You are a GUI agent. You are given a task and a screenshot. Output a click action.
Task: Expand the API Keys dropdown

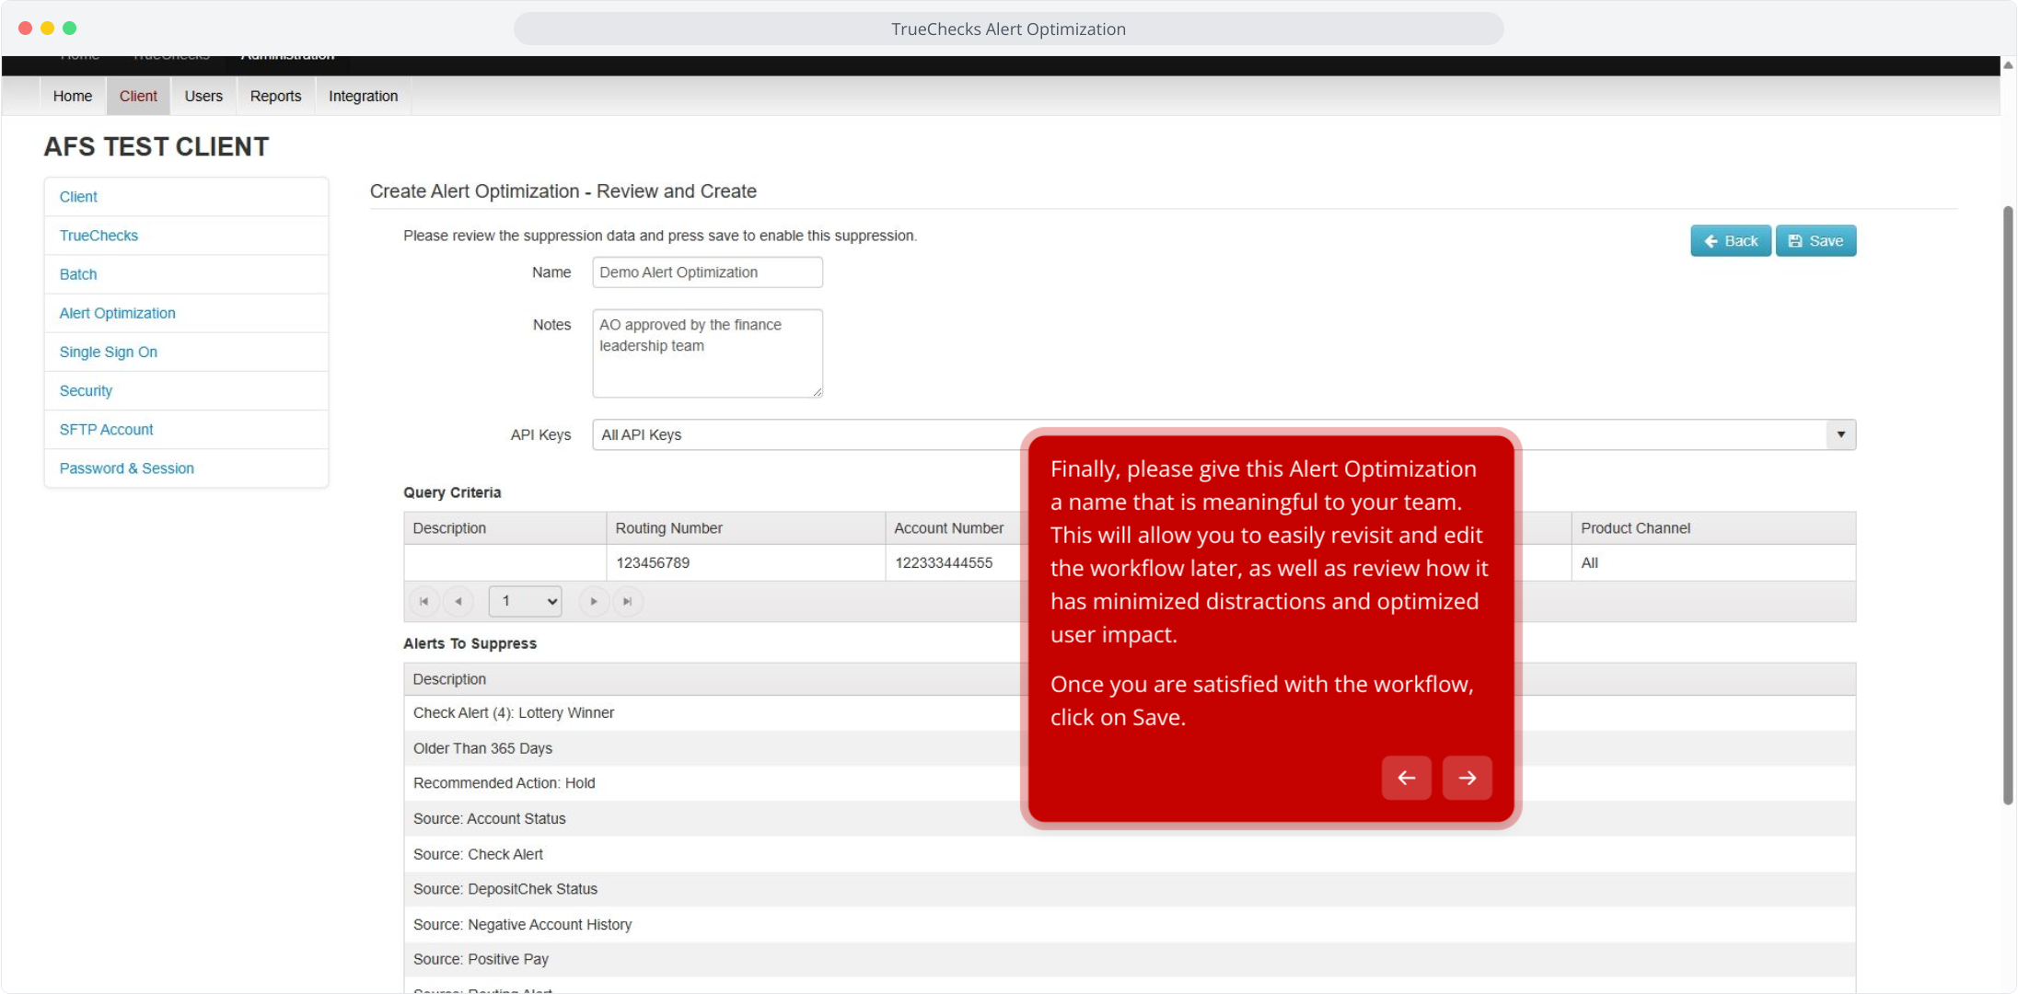pyautogui.click(x=1840, y=435)
